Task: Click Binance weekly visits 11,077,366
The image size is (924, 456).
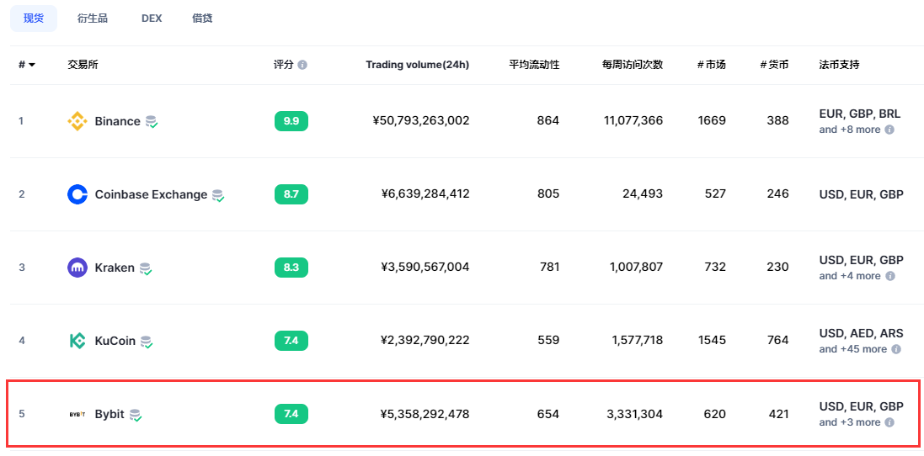Action: tap(633, 121)
